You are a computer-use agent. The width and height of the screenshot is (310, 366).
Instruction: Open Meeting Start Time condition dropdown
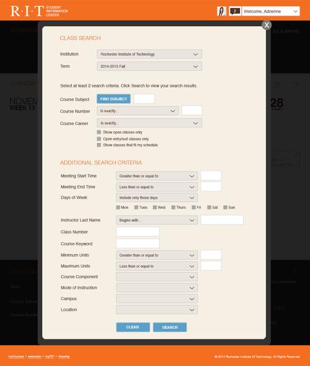(157, 176)
